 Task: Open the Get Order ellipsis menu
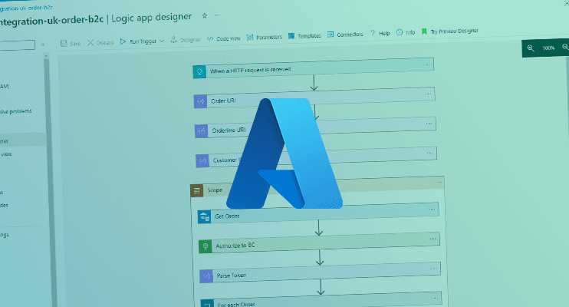[432, 210]
